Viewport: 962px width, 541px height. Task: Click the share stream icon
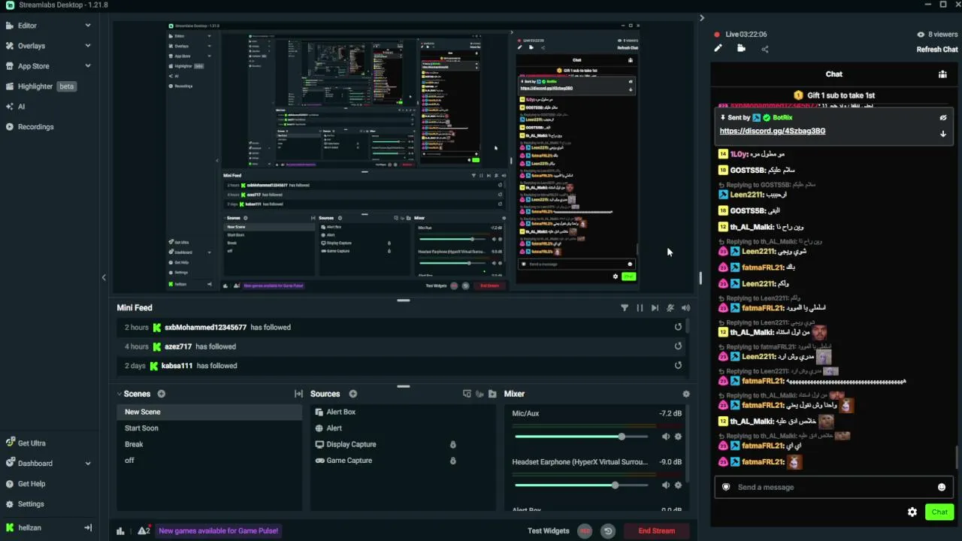coord(764,49)
